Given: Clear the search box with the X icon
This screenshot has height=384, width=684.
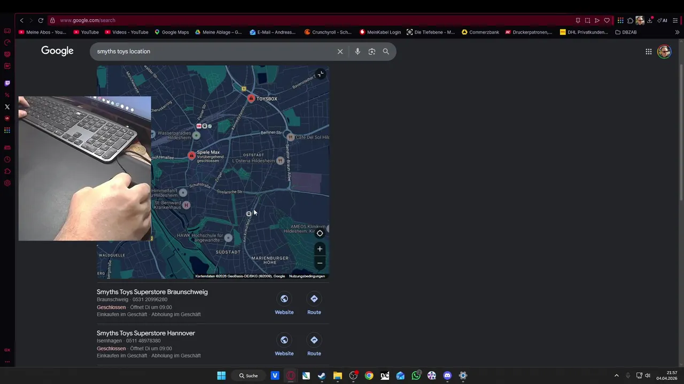Looking at the screenshot, I should (x=340, y=52).
